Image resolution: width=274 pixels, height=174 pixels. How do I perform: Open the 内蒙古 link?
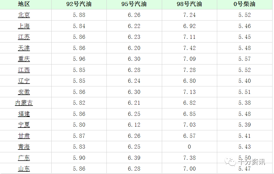[x=24, y=103]
